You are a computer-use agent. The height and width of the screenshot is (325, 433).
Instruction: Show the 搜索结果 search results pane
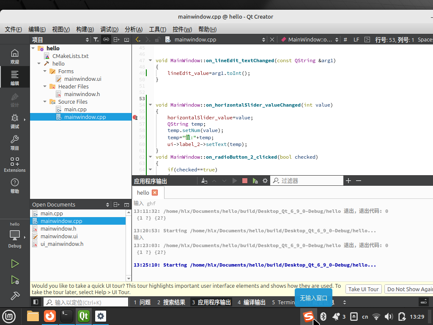click(x=171, y=302)
